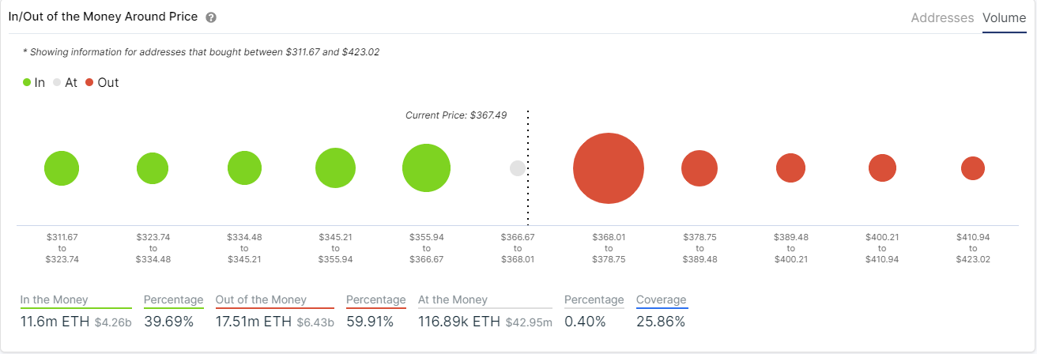
Task: Select the Volume tab
Action: pyautogui.click(x=1004, y=17)
